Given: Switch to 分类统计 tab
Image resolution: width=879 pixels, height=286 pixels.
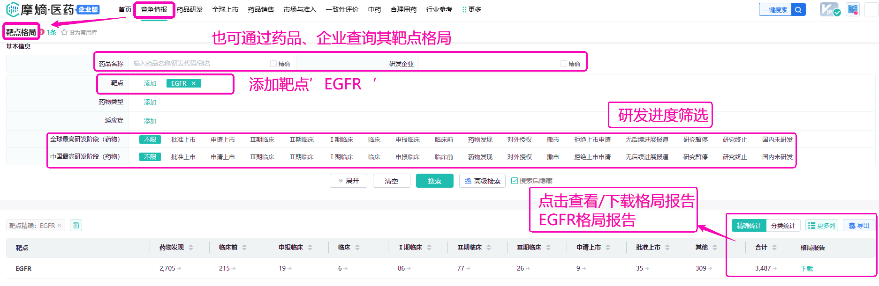Looking at the screenshot, I should coord(783,226).
